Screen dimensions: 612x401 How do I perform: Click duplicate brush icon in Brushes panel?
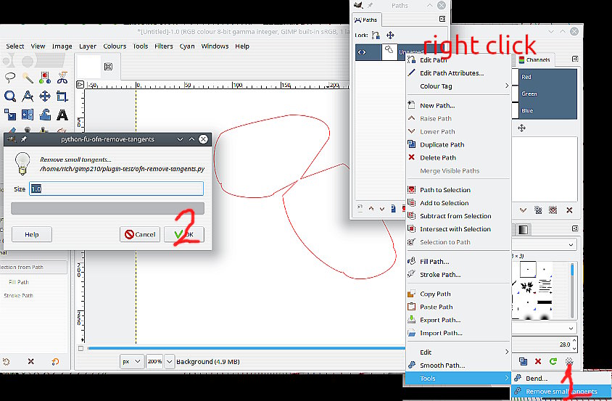tap(523, 361)
